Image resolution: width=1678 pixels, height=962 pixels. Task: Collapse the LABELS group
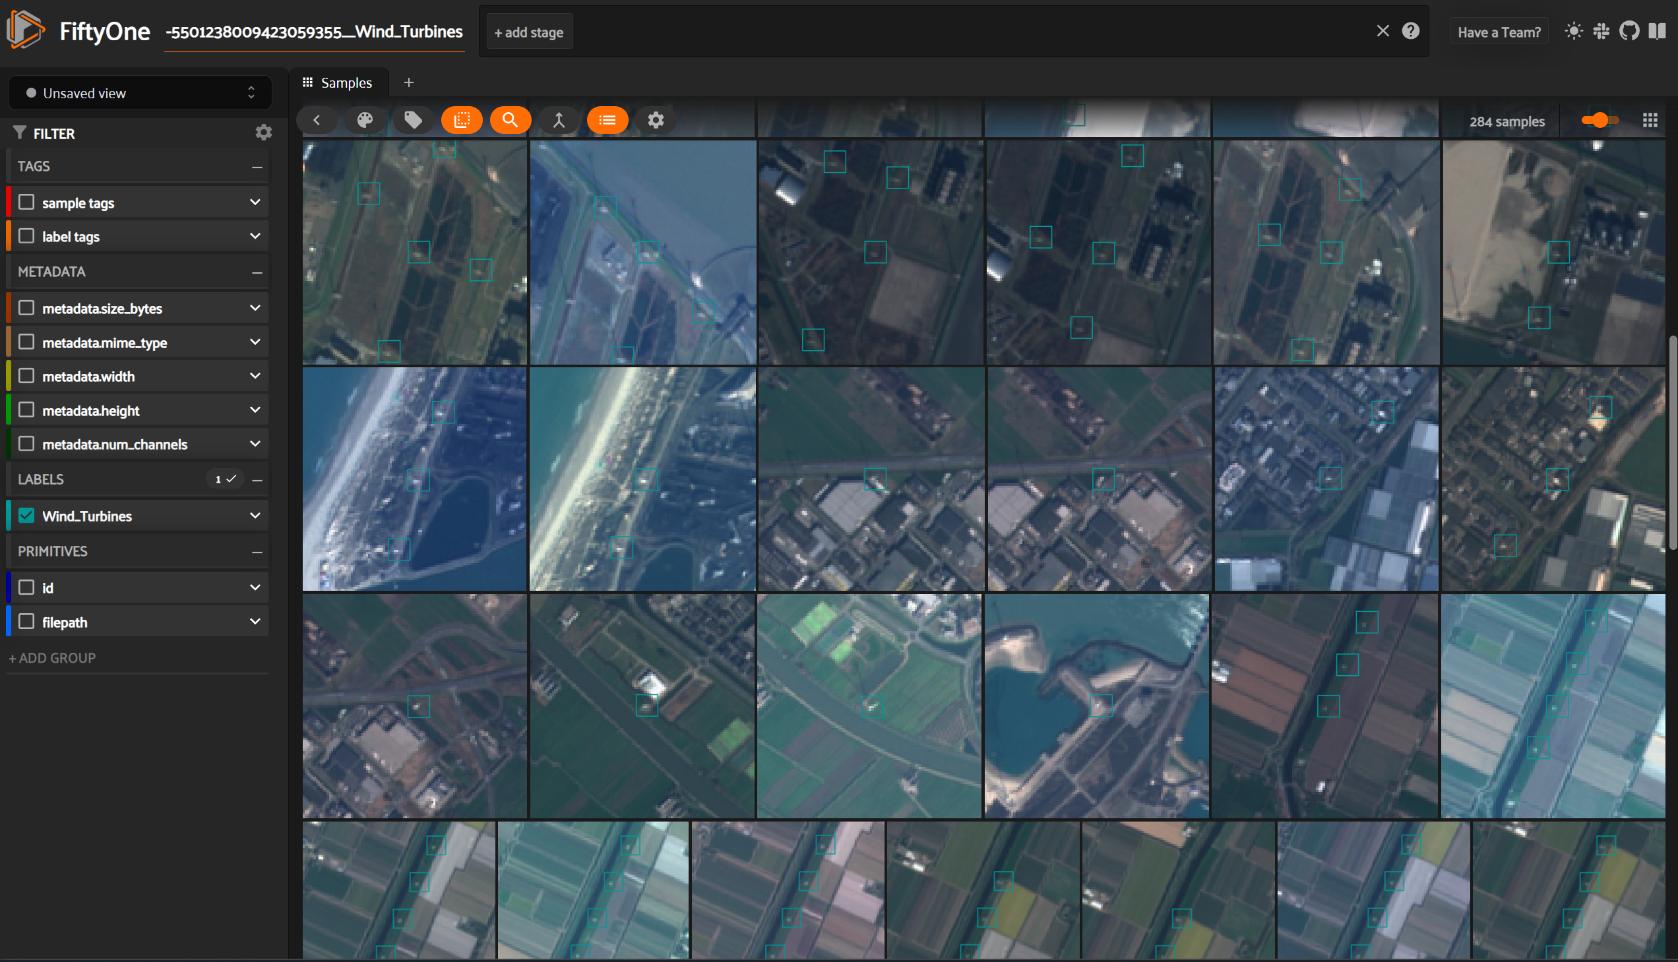tap(257, 479)
